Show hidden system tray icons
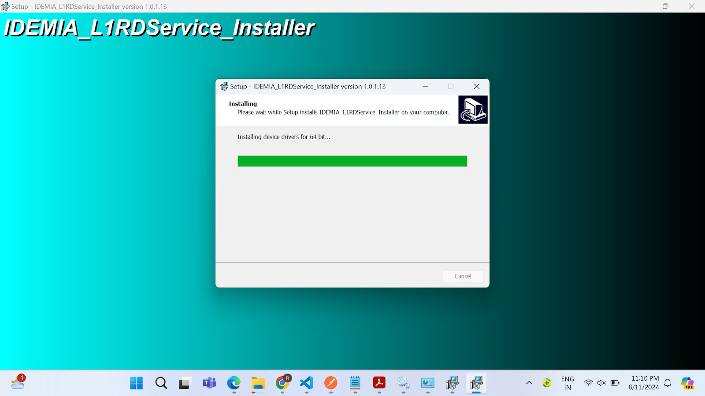Viewport: 705px width, 396px height. (x=529, y=383)
